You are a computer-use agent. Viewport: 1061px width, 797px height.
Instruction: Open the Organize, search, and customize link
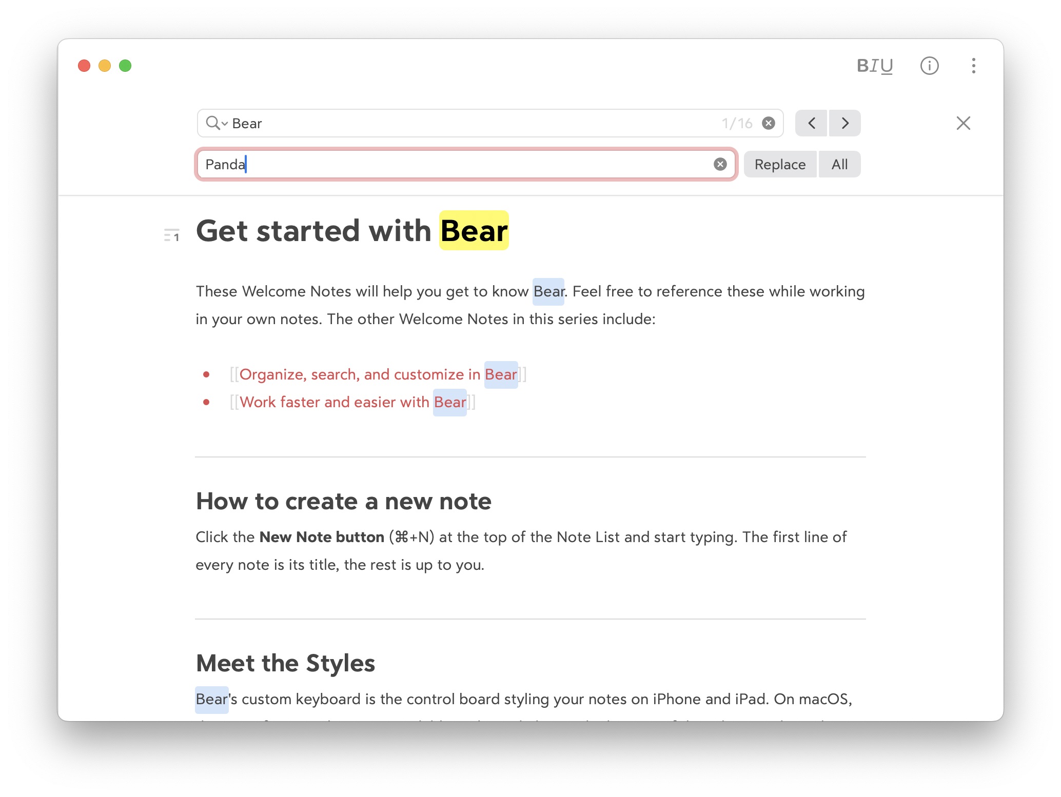click(x=359, y=374)
